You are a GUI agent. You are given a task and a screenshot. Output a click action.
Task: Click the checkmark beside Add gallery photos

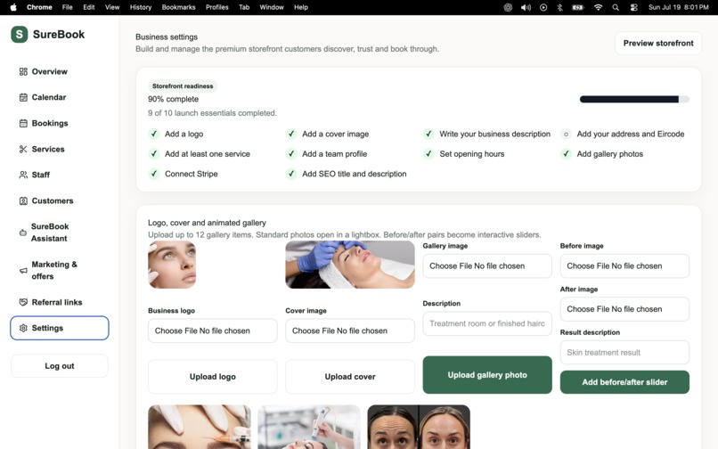coord(566,154)
